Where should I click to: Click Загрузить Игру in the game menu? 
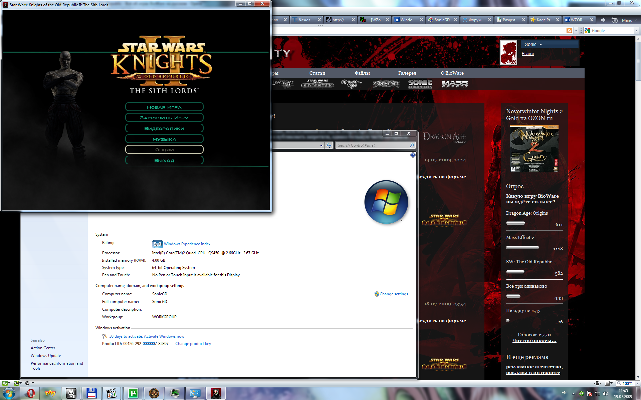tap(164, 118)
